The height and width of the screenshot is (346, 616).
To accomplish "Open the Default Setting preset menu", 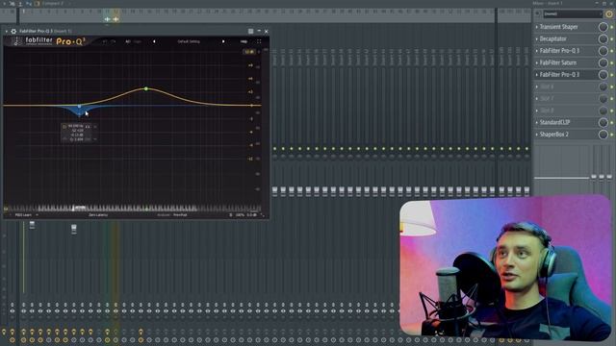I will (x=189, y=41).
